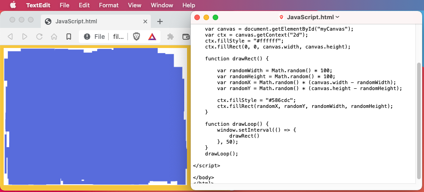Expand the JavaScript.html title dropdown chevron
The image size is (424, 192).
337,17
